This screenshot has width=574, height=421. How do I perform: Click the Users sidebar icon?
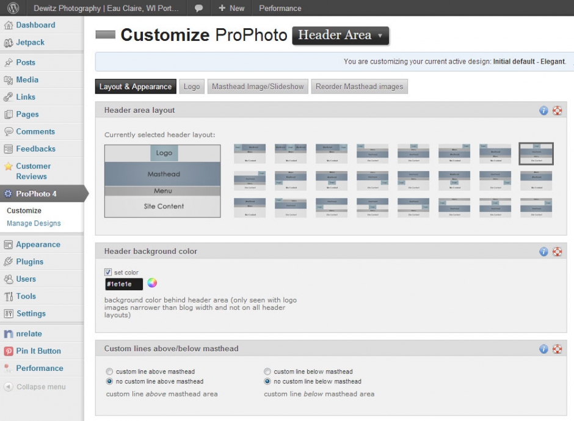[x=9, y=279]
